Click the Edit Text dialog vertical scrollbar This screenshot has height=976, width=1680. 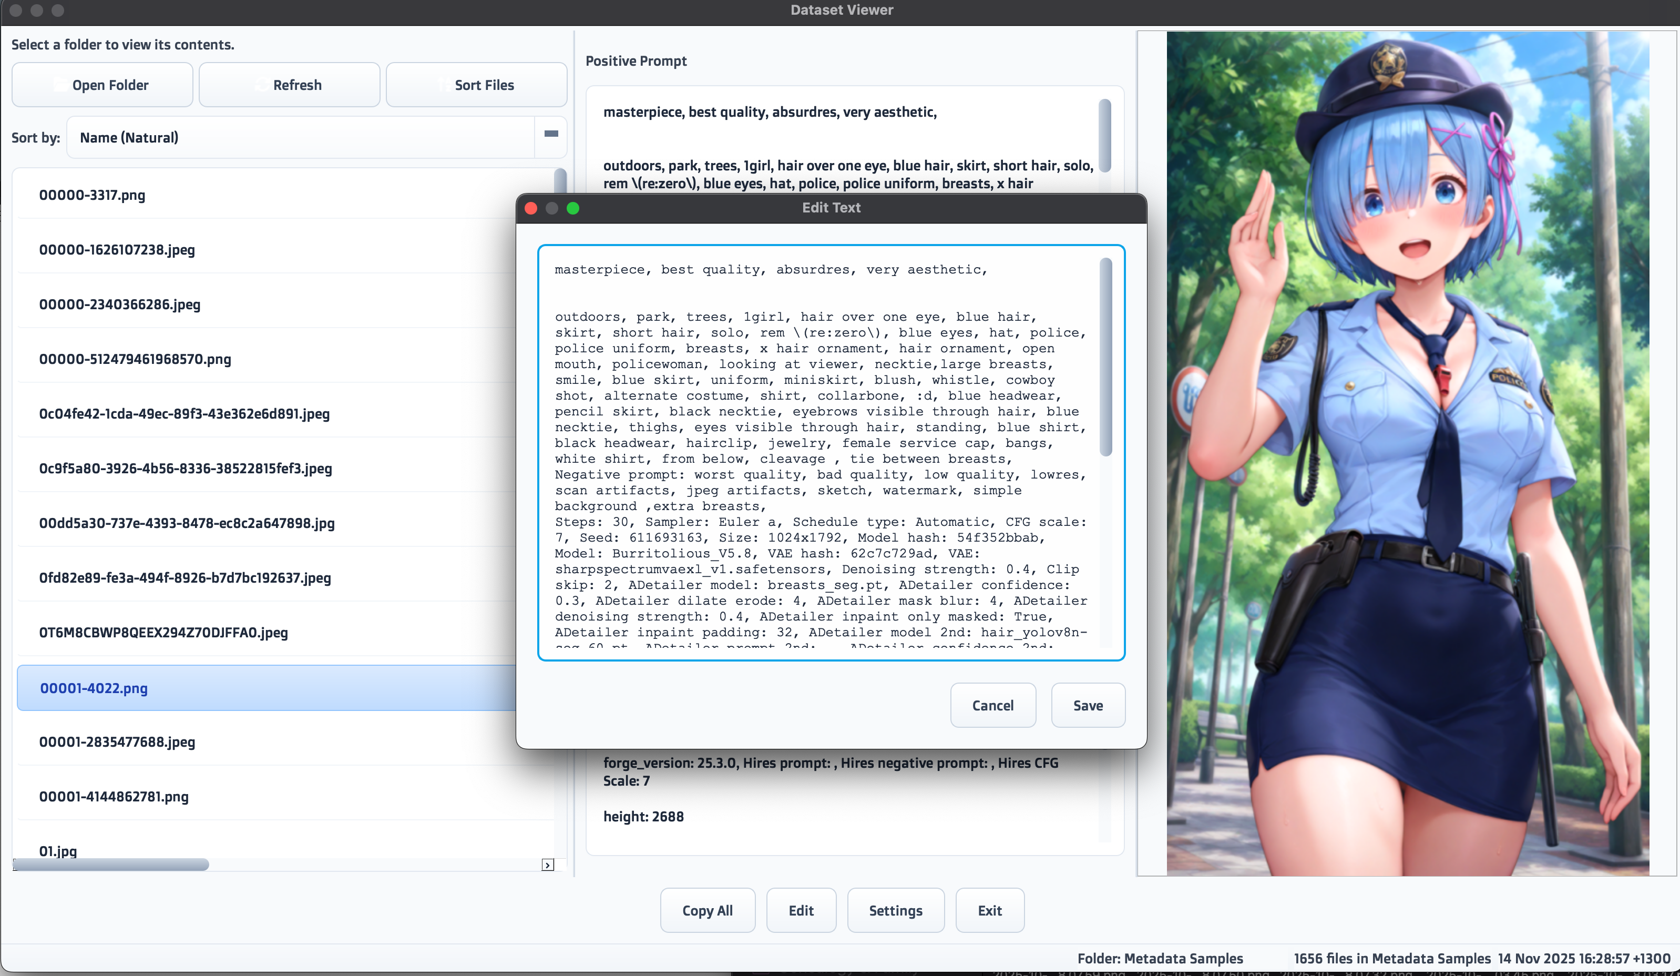1106,358
